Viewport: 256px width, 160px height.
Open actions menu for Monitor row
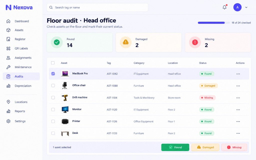pos(238,110)
